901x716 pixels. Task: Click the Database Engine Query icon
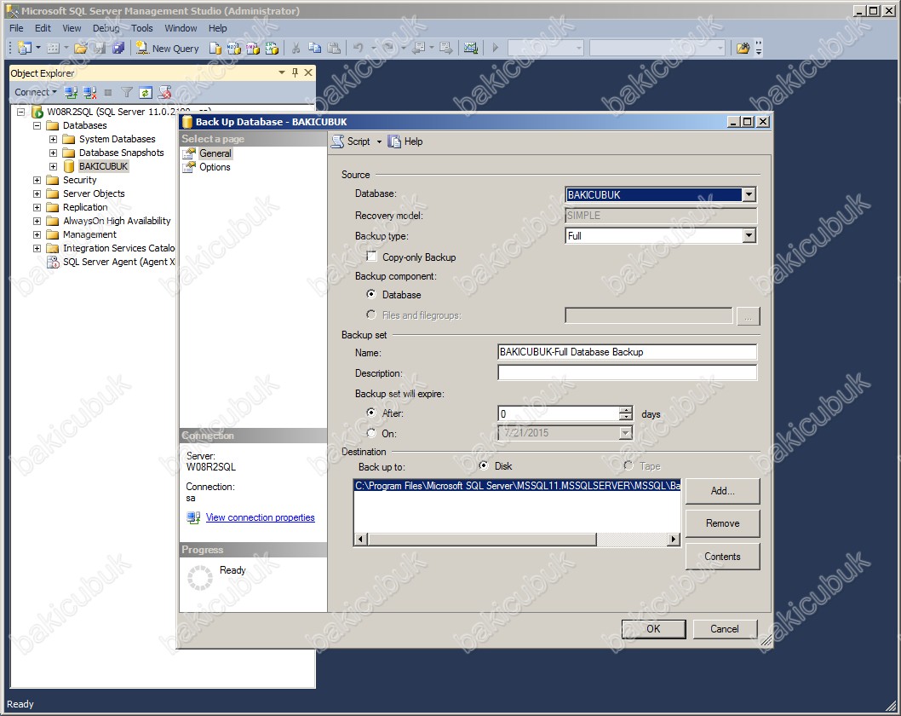tap(215, 49)
